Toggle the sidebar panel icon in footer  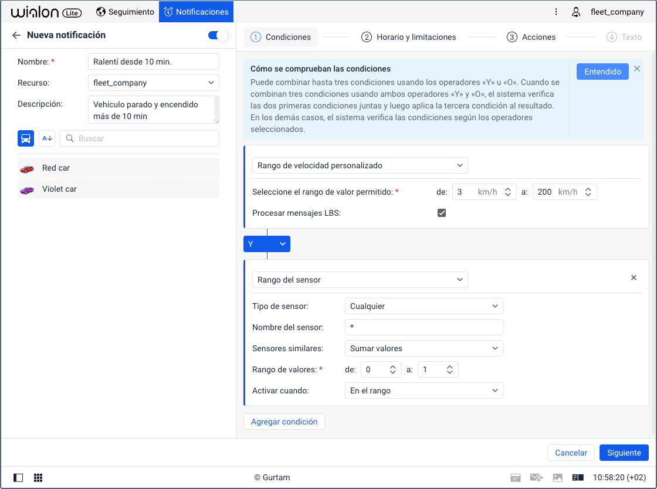18,477
